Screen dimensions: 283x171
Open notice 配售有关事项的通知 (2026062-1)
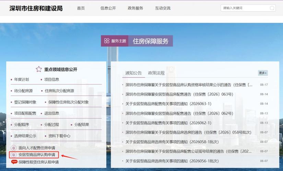click(168, 123)
